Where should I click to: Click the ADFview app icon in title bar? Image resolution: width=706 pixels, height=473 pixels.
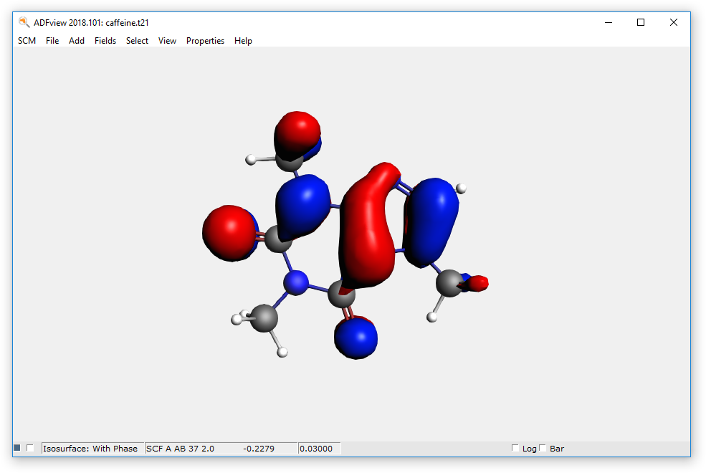click(x=24, y=22)
